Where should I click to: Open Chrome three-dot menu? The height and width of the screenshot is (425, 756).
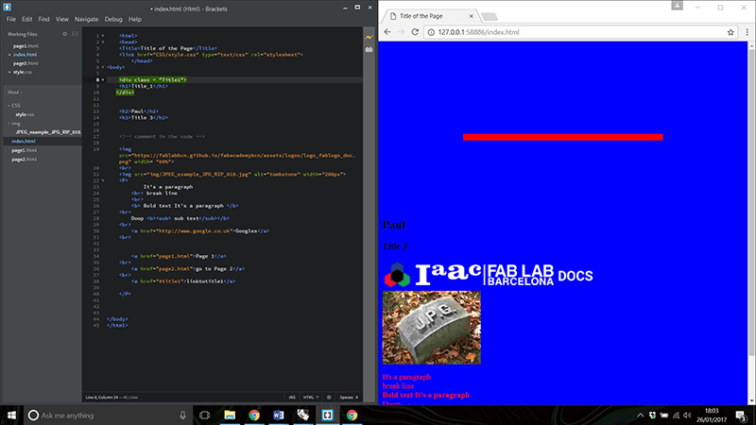pos(747,32)
